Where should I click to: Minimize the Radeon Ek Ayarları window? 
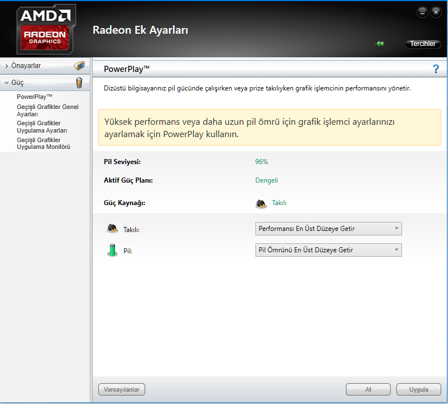coord(422,12)
